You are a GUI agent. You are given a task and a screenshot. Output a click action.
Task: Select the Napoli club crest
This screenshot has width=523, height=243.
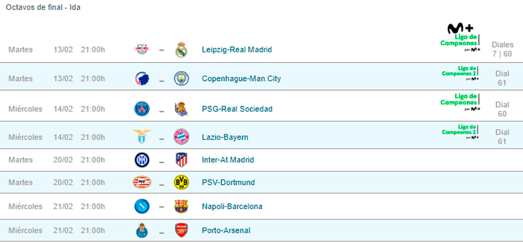(x=142, y=206)
